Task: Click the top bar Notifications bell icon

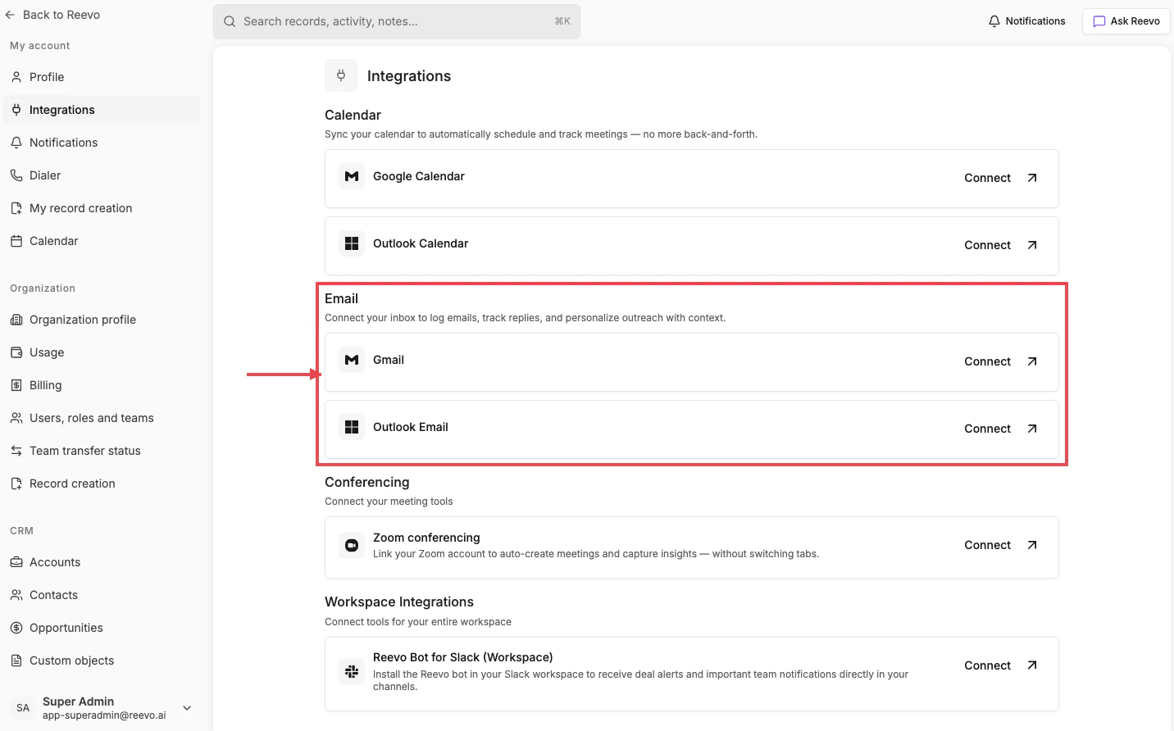Action: [994, 21]
